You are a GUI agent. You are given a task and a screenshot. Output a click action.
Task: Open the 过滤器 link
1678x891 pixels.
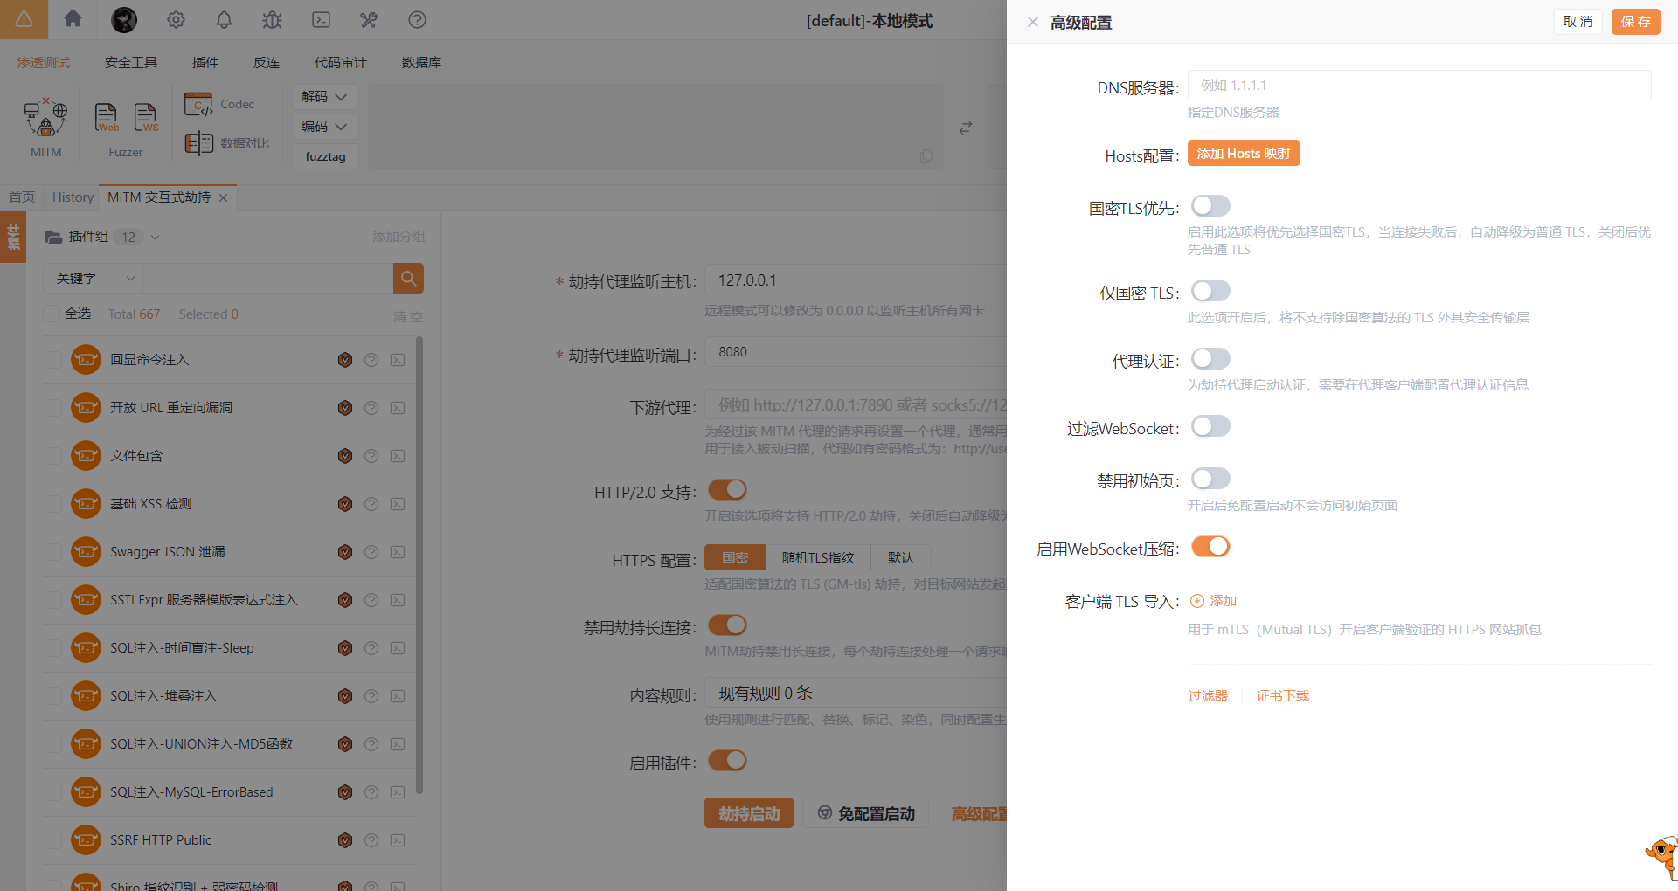1208,696
